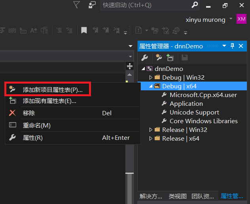Close the Property Manager panel
Screen dimensions: 250x204
241,46
